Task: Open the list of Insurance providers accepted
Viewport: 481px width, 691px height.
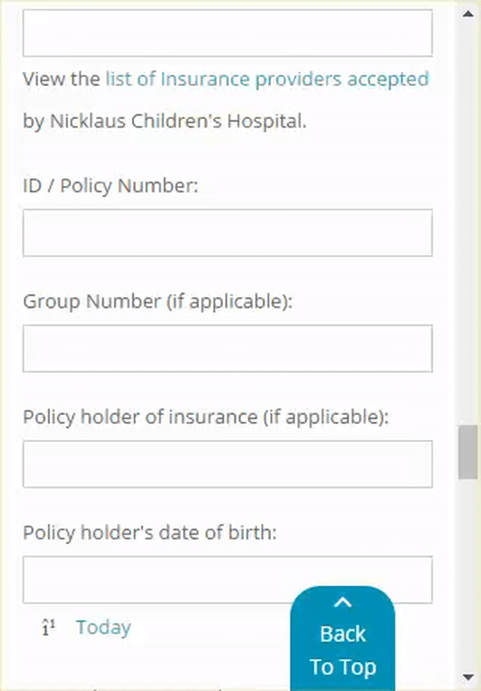Action: 267,79
